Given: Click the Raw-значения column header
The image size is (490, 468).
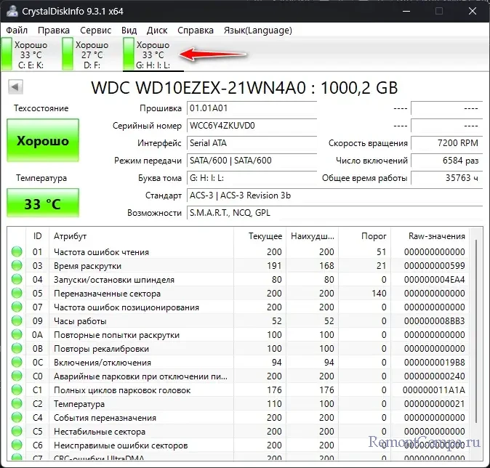Looking at the screenshot, I should click(x=436, y=236).
